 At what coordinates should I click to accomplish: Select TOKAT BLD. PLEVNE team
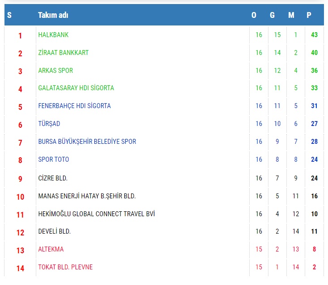65,267
